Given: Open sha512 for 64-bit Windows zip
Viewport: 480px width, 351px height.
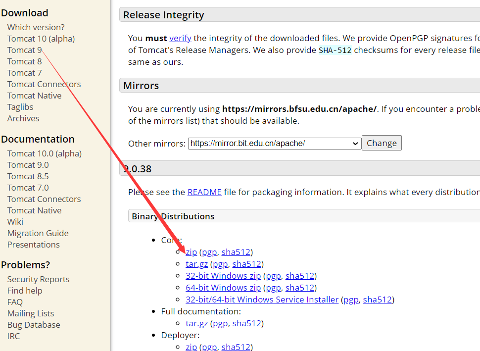Looking at the screenshot, I should [300, 288].
